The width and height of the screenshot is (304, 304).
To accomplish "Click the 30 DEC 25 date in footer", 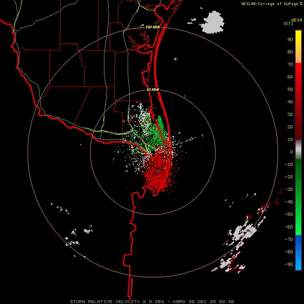I will pos(202,302).
